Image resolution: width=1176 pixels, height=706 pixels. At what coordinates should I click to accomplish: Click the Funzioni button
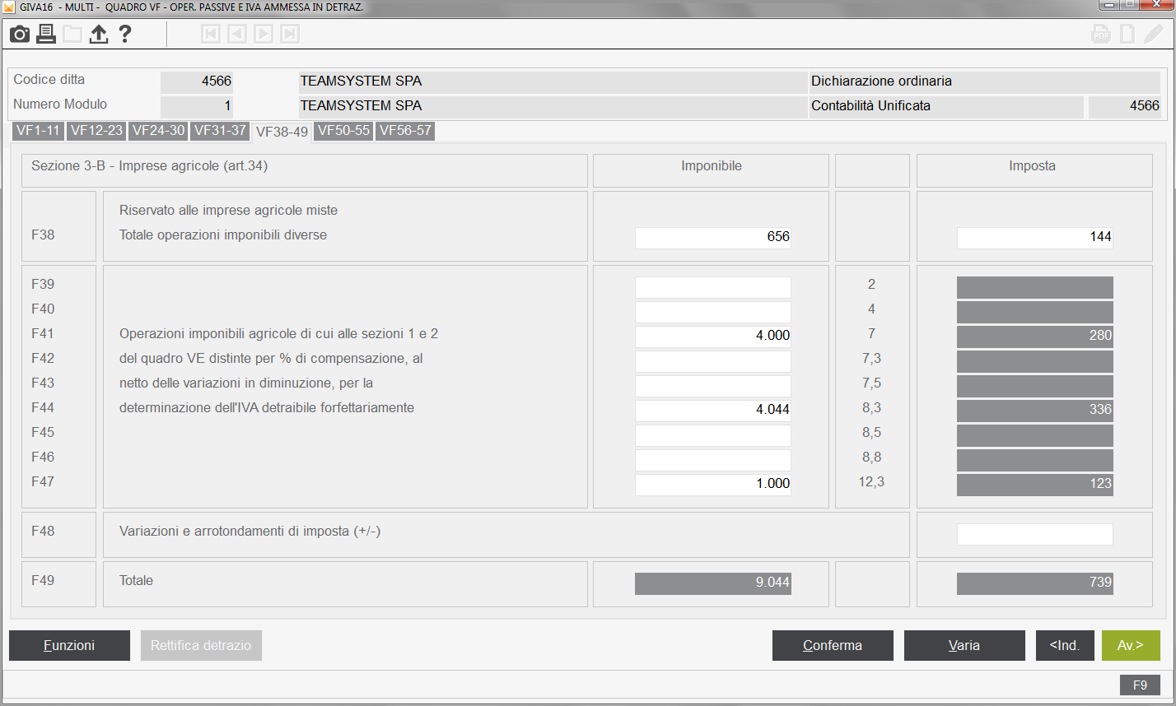69,645
